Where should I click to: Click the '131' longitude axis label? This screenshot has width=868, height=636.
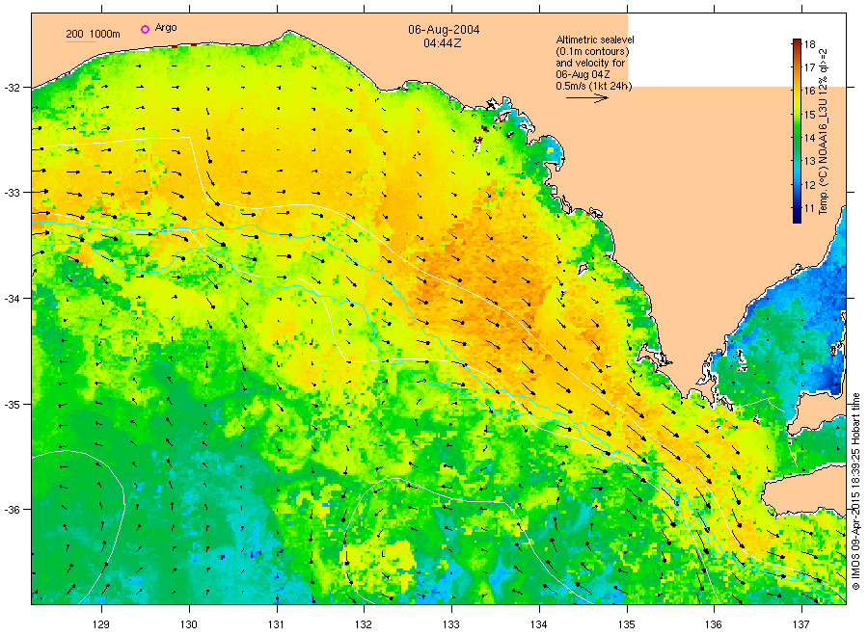[276, 624]
